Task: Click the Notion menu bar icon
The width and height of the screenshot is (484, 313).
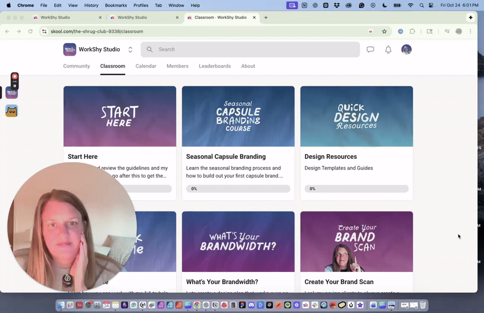Action: (x=304, y=5)
